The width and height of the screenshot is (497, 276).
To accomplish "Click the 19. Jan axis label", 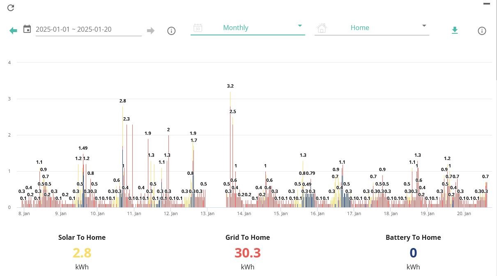I will pos(428,213).
